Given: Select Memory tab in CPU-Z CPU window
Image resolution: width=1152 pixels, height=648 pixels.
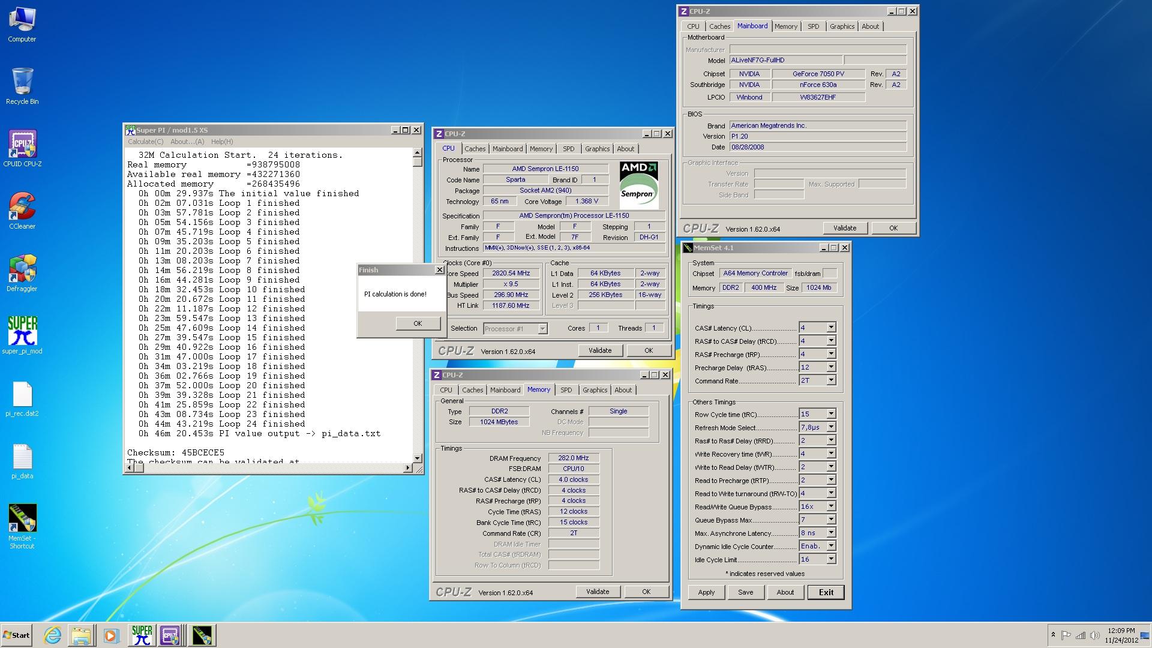Looking at the screenshot, I should [x=541, y=149].
